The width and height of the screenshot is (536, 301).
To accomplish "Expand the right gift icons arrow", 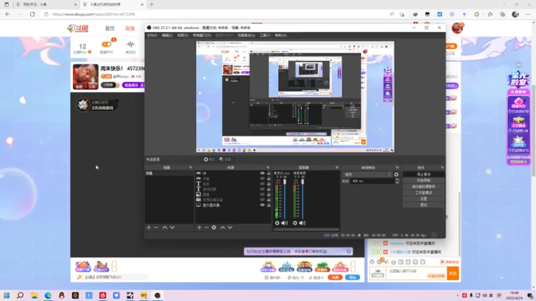I will pyautogui.click(x=353, y=266).
